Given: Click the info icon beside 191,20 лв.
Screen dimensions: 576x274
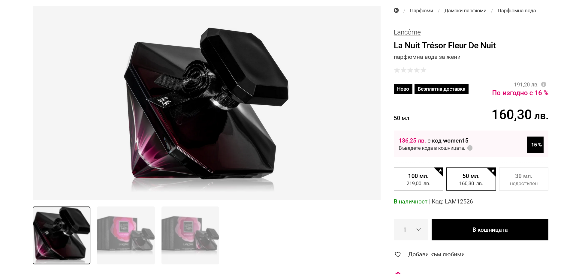Looking at the screenshot, I should pos(544,84).
